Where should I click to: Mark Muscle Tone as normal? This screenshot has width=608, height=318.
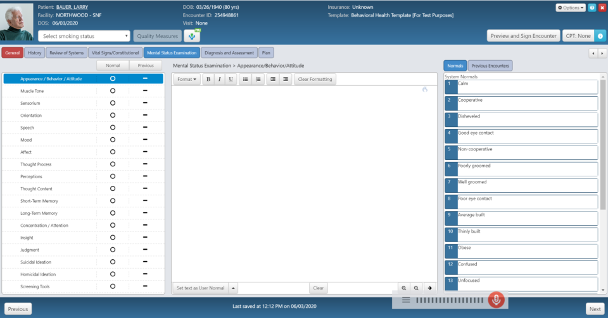click(x=113, y=90)
